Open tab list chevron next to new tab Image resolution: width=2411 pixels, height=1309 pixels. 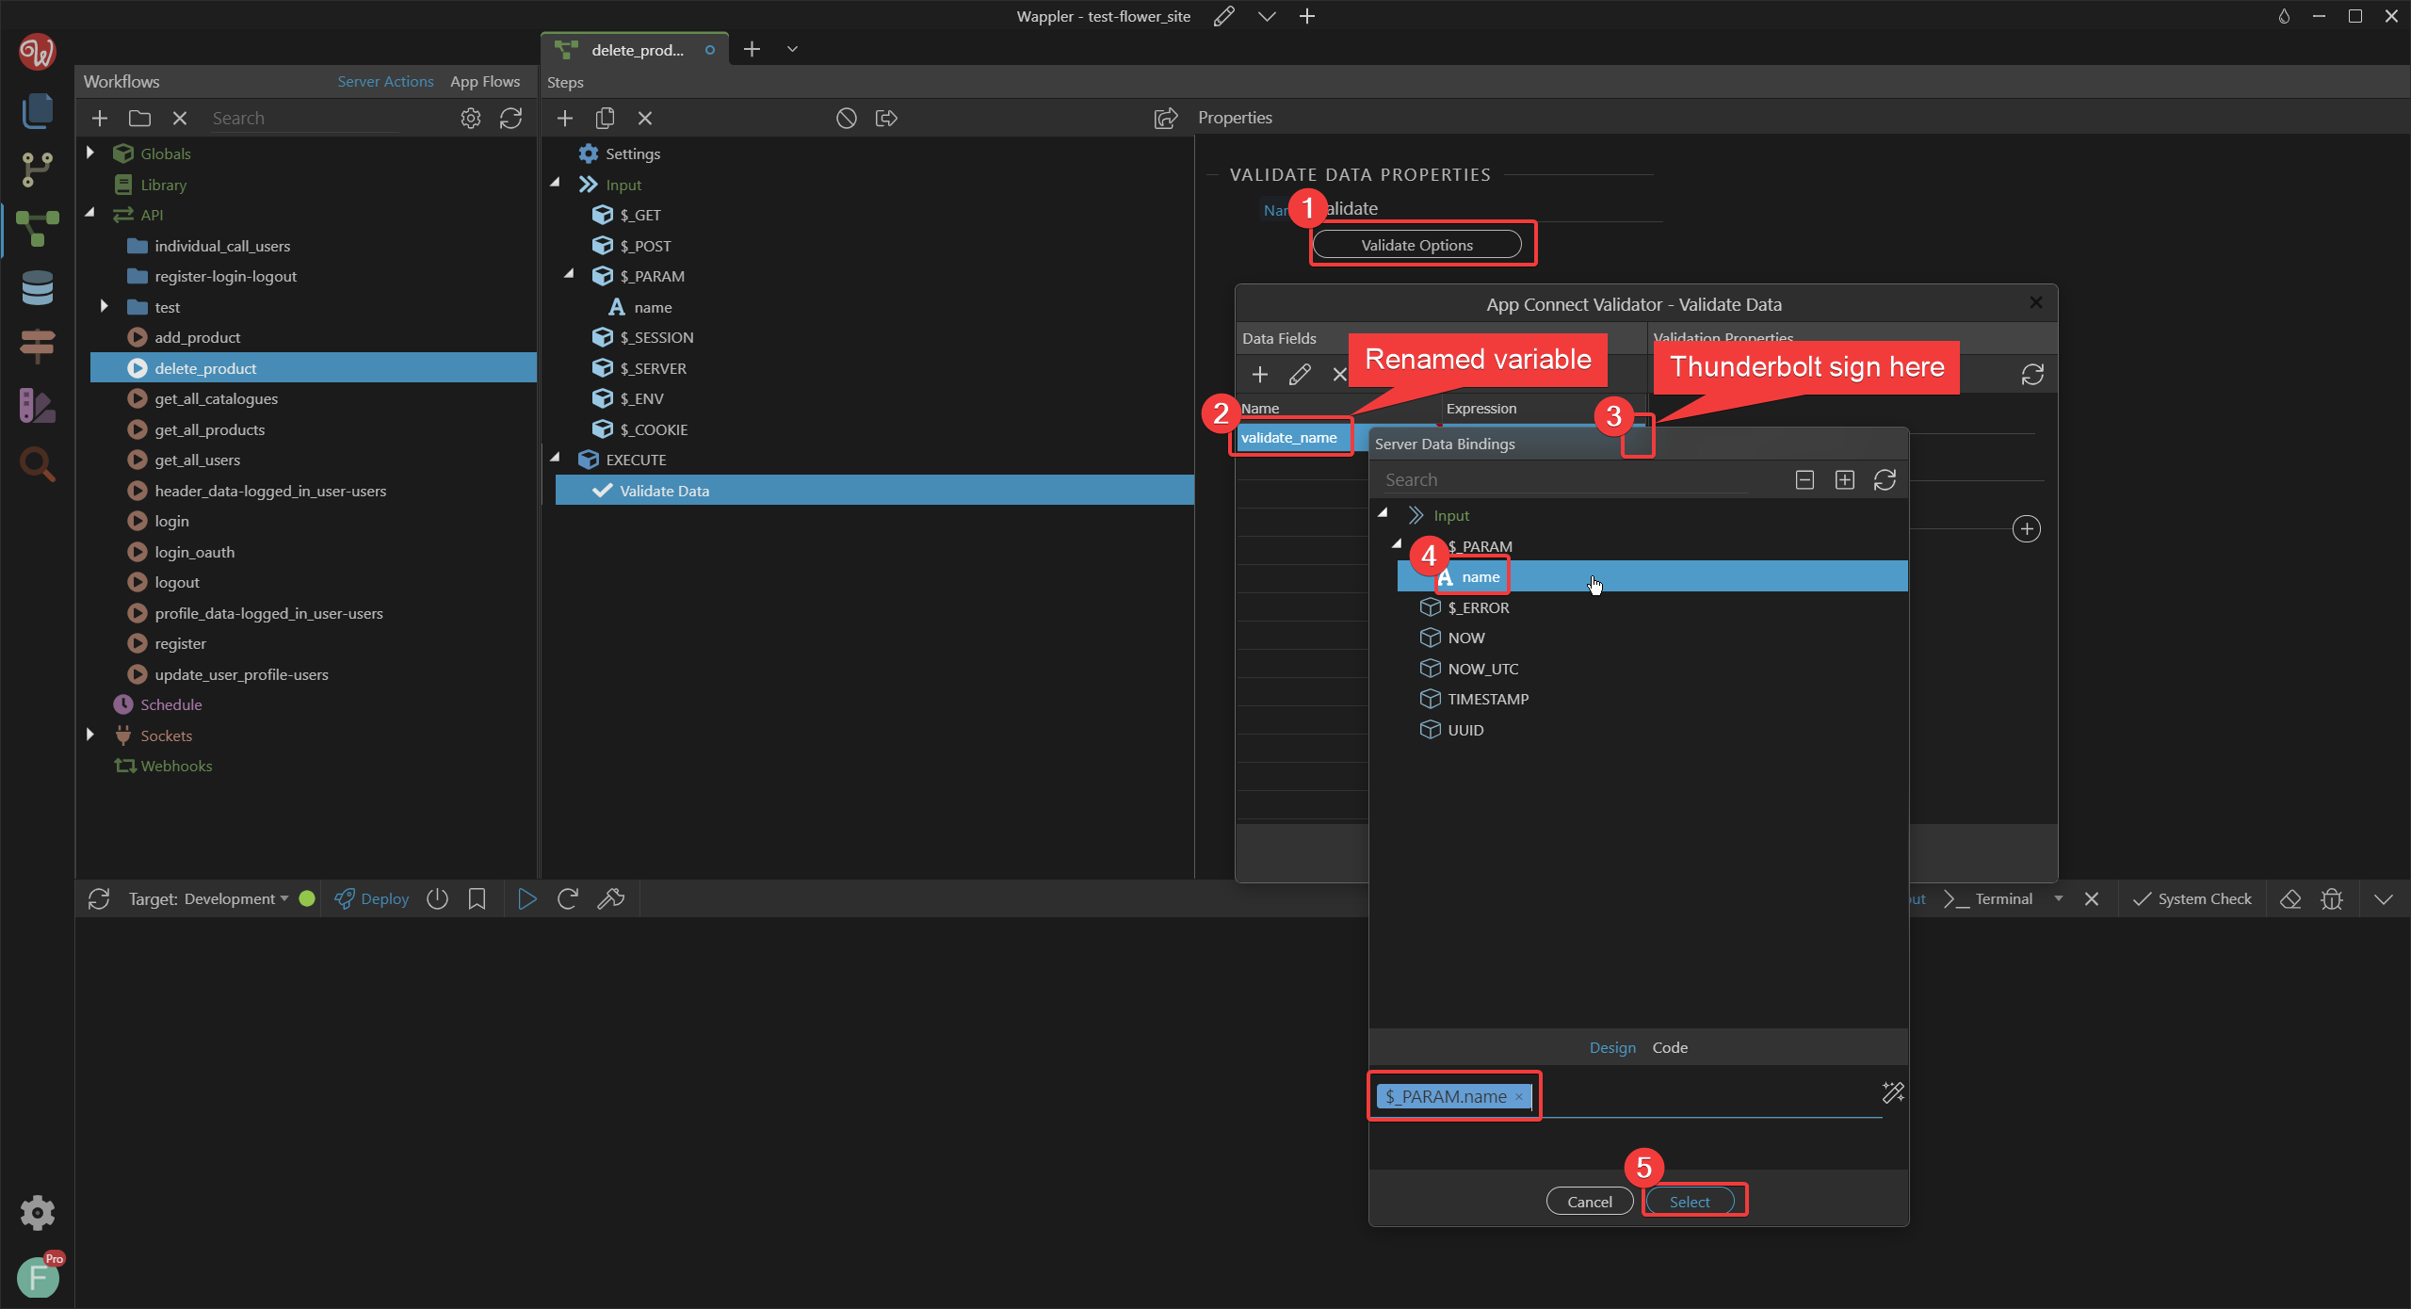tap(792, 49)
